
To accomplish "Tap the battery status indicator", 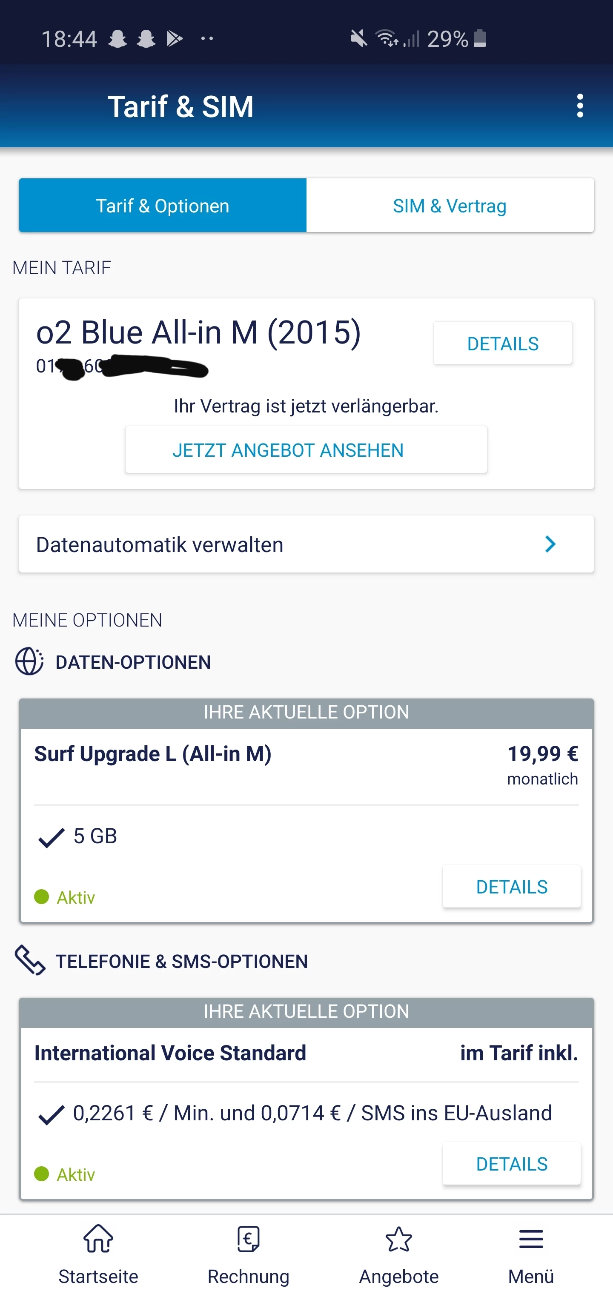I will (x=480, y=38).
